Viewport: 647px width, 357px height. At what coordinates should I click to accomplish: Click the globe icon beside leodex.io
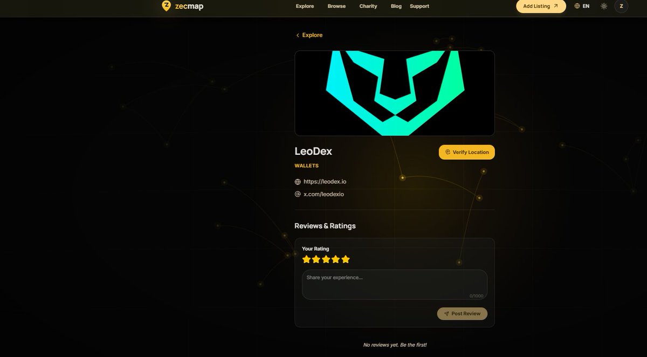298,182
